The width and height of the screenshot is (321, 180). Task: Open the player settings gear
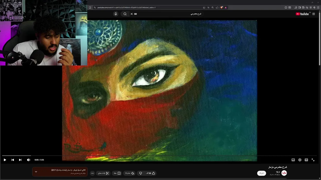300,160
